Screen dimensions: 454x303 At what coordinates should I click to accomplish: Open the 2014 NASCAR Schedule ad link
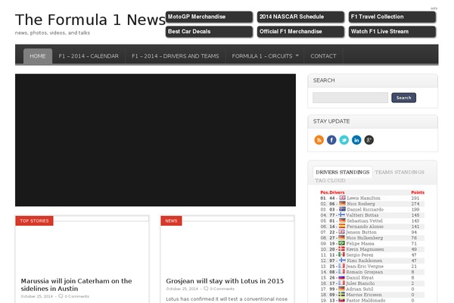300,17
